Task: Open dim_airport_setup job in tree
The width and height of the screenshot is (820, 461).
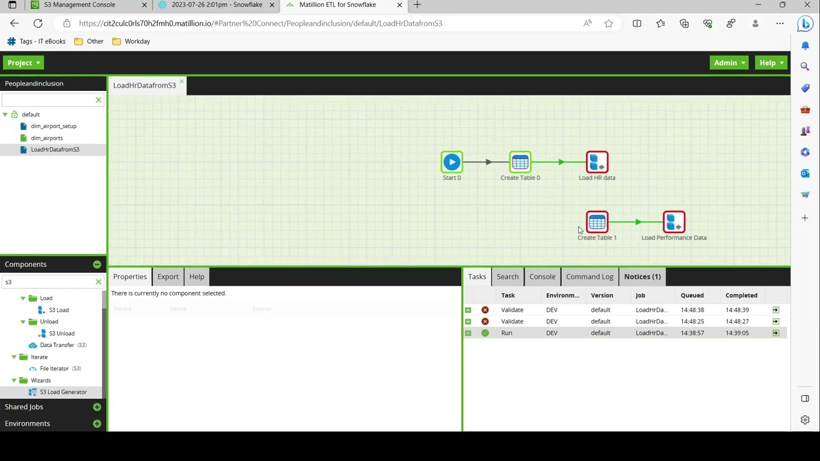Action: tap(53, 126)
